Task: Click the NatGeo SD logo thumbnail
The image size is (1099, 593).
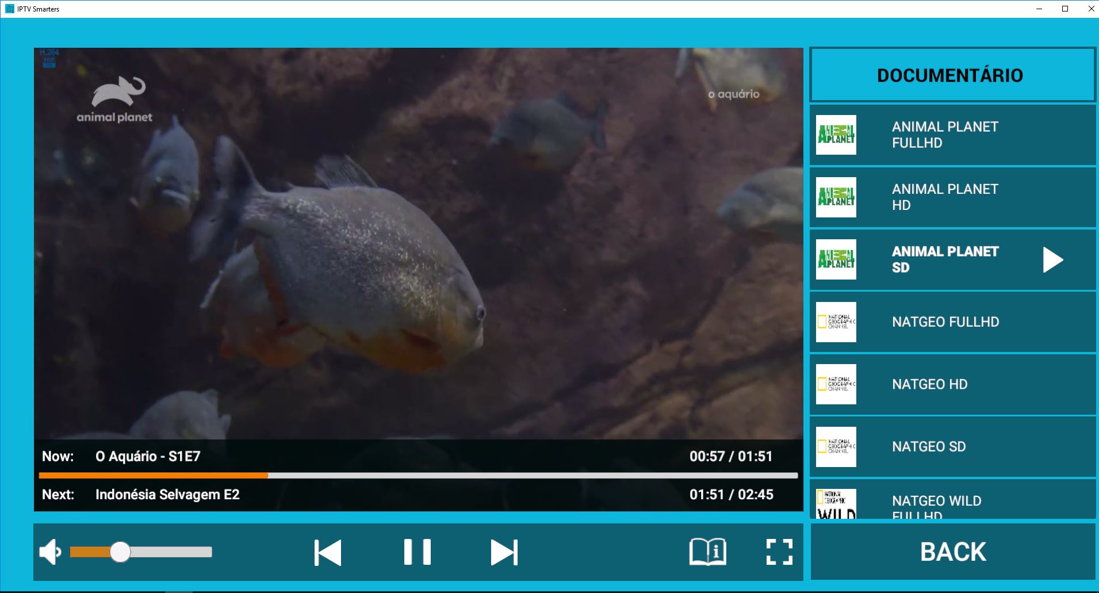Action: click(836, 446)
